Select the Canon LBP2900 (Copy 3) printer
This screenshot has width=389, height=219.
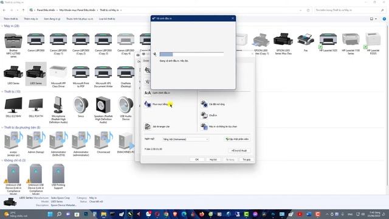103,44
